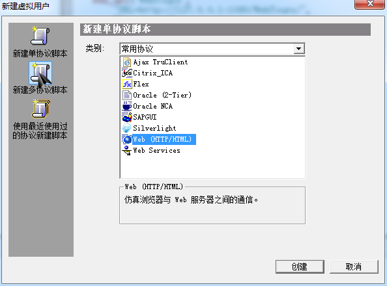Click the Silverlight protocol icon
The width and height of the screenshot is (387, 286).
pos(127,128)
